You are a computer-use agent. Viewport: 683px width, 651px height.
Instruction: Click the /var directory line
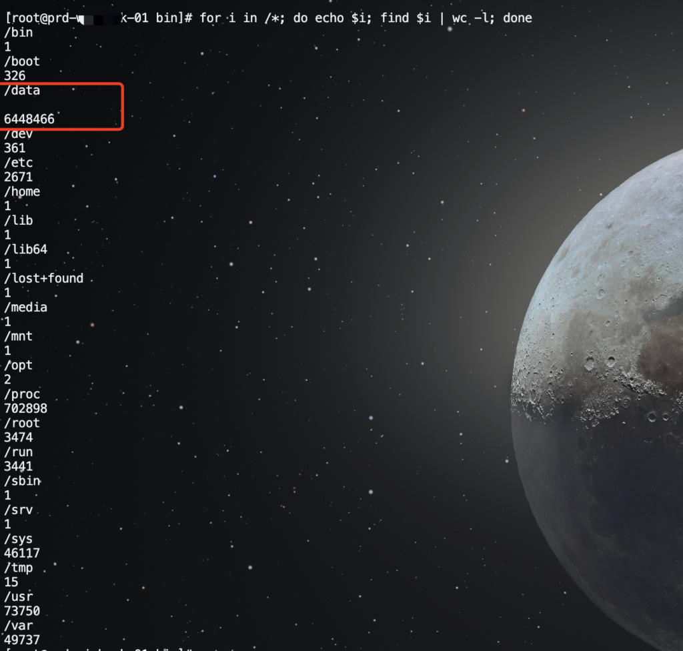(19, 626)
